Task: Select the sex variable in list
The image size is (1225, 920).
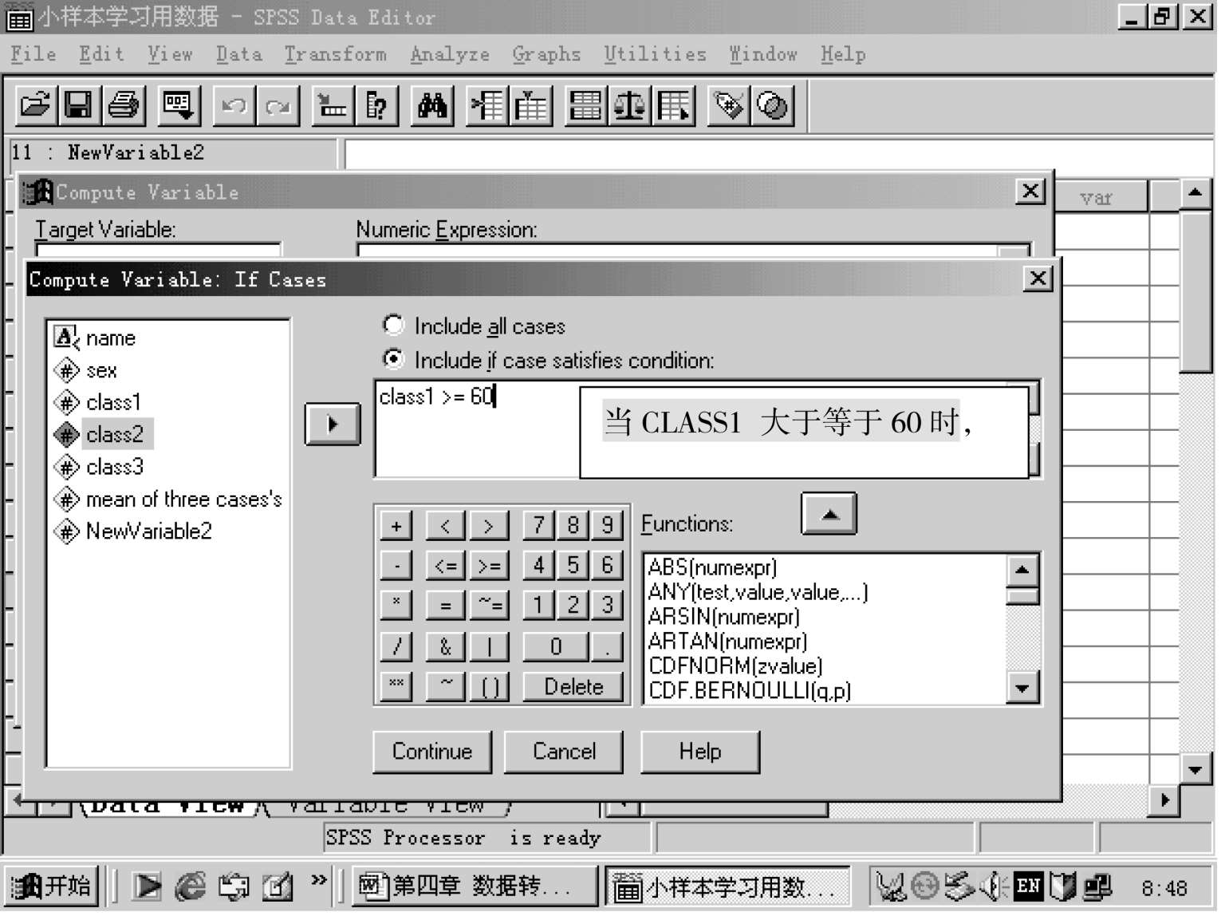Action: tap(86, 370)
